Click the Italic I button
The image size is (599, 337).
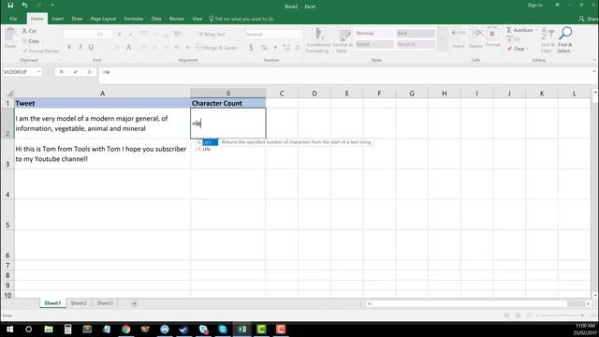click(x=80, y=47)
